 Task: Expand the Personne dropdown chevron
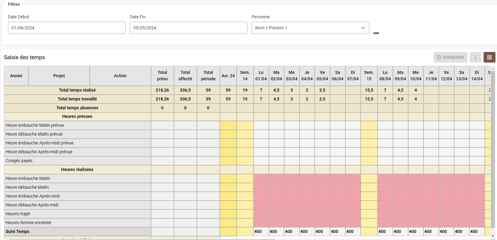363,28
